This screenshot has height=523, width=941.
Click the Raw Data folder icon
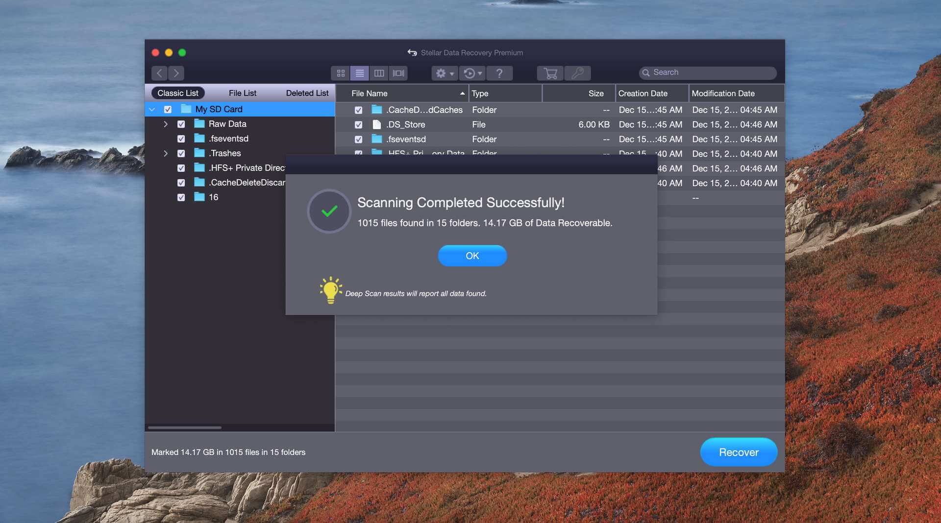pyautogui.click(x=199, y=123)
